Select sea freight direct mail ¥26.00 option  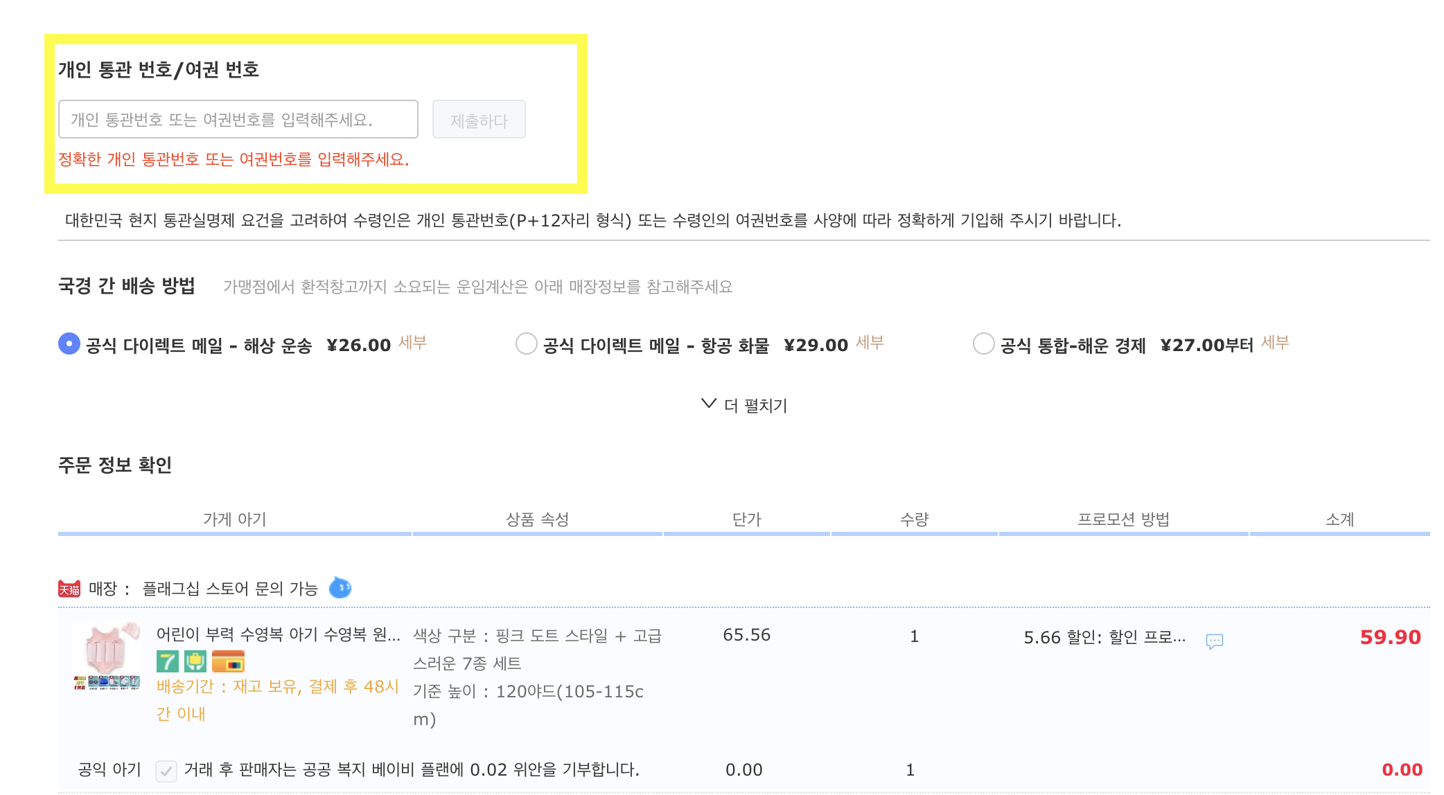[x=69, y=343]
